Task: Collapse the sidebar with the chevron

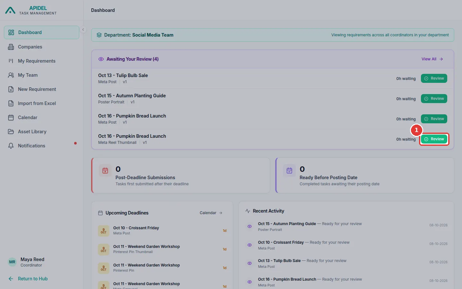Action: tap(83, 30)
